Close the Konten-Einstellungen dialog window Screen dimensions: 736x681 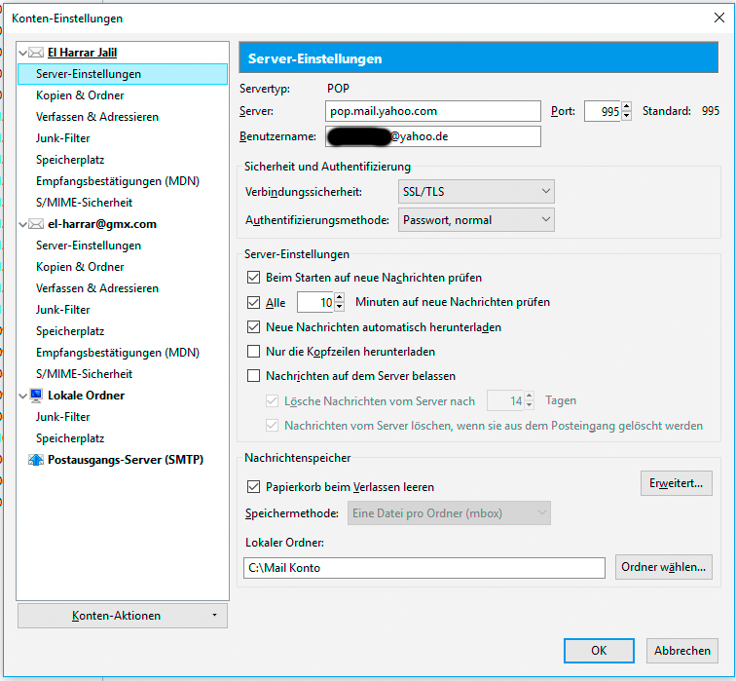click(719, 18)
